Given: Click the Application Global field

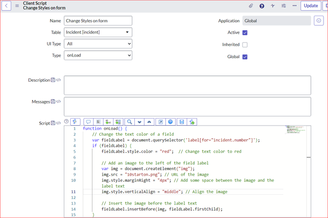Looking at the screenshot, I should pyautogui.click(x=277, y=21).
